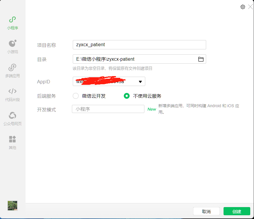254x219 pixels.
Task: Click the green 创建 create button
Action: [237, 211]
